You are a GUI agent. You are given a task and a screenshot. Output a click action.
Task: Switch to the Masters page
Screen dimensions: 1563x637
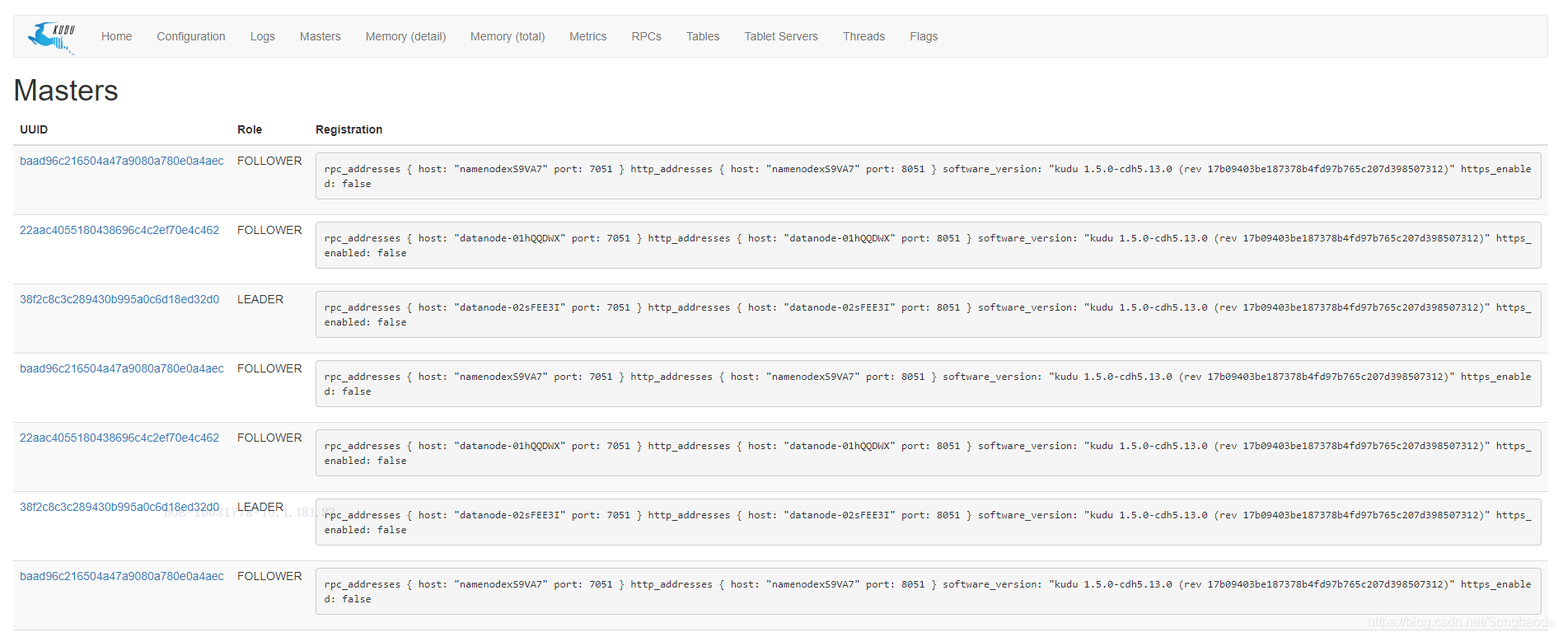point(320,36)
